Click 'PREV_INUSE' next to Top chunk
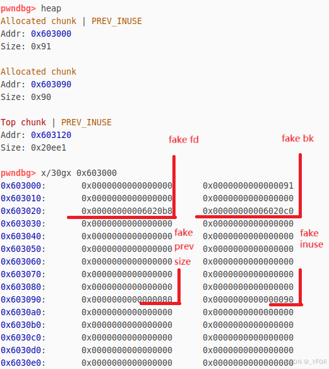This screenshot has height=369, width=329. point(87,122)
